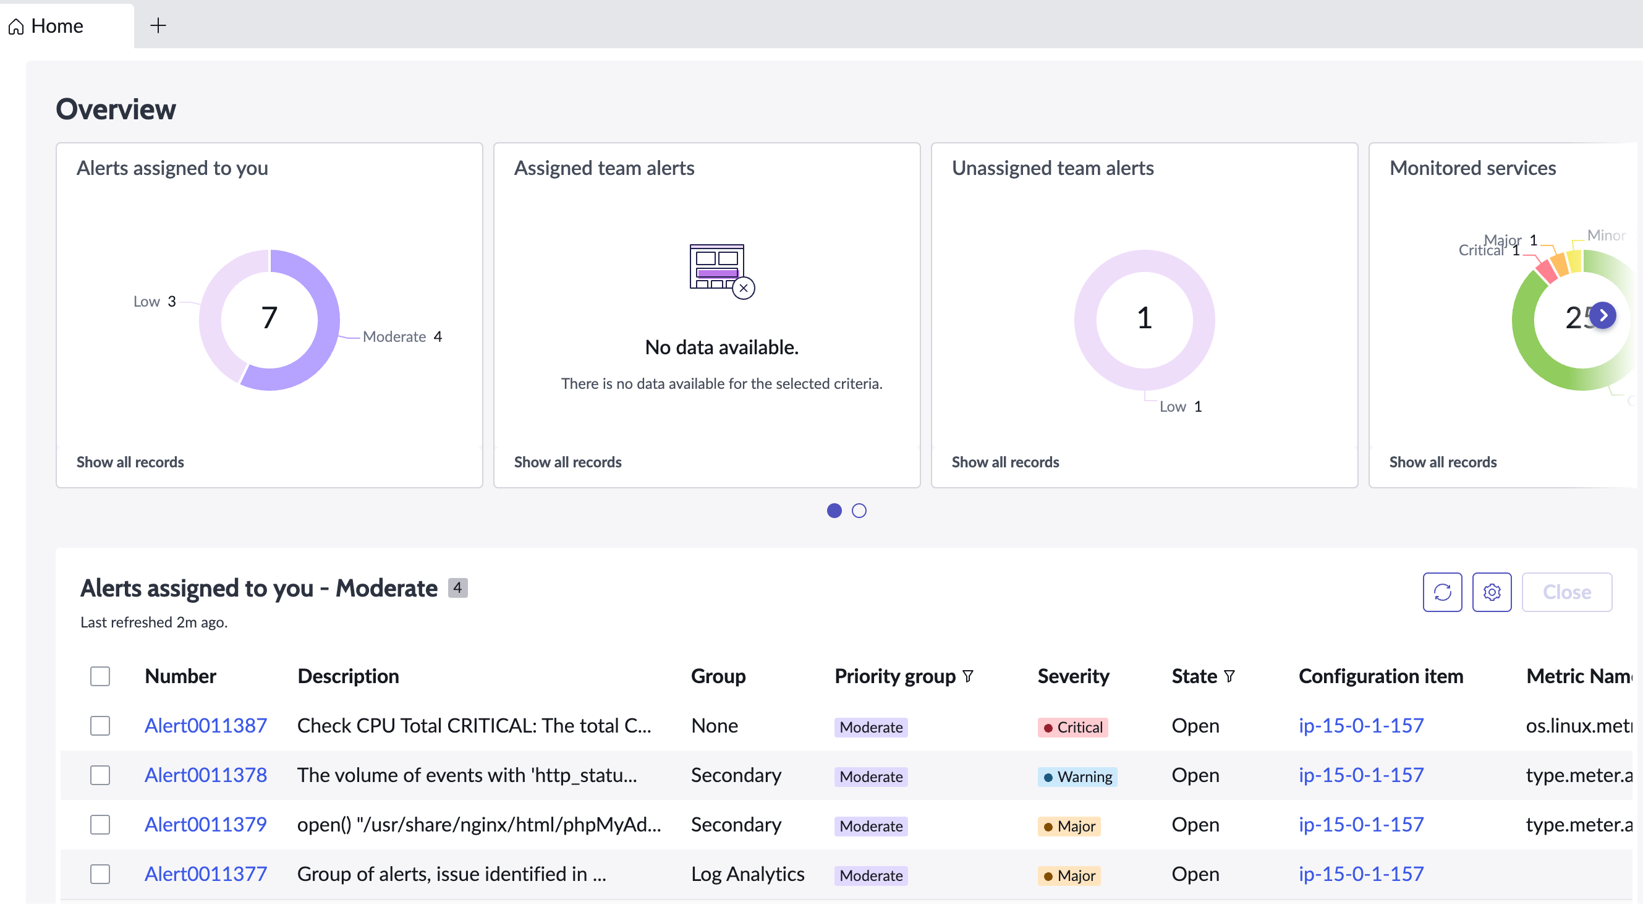Open a new tab with plus icon
The image size is (1643, 910).
pyautogui.click(x=158, y=25)
